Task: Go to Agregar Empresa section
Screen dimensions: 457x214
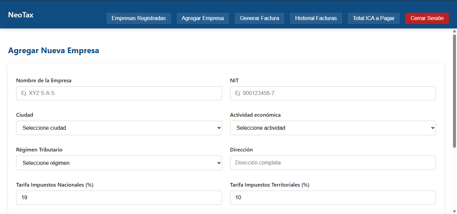Action: click(x=203, y=18)
